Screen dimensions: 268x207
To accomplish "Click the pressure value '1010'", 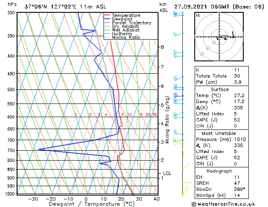I will 240,140.
